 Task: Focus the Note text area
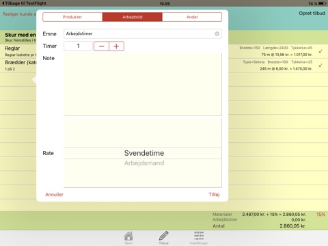tap(143, 85)
